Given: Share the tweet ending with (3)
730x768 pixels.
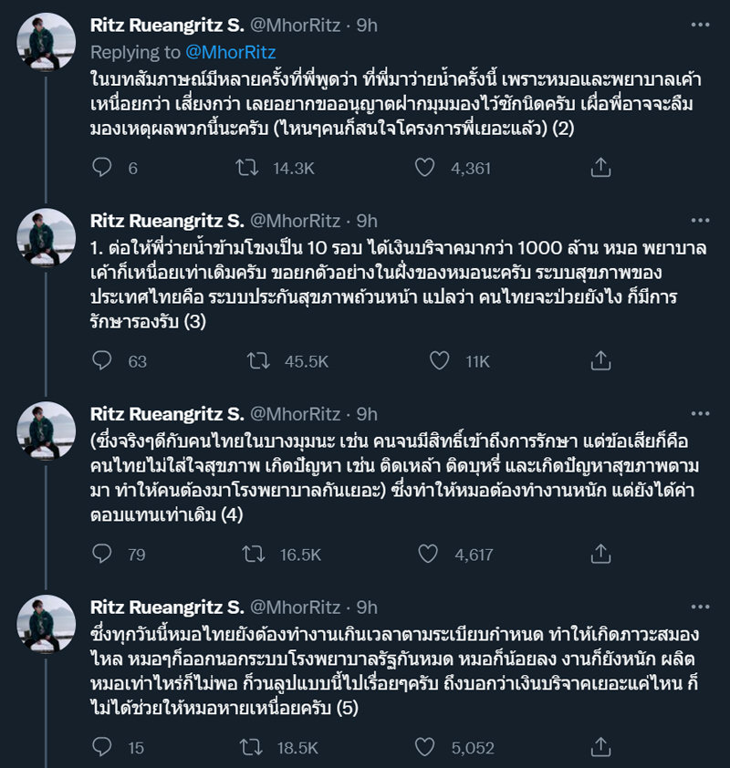Looking at the screenshot, I should [600, 362].
